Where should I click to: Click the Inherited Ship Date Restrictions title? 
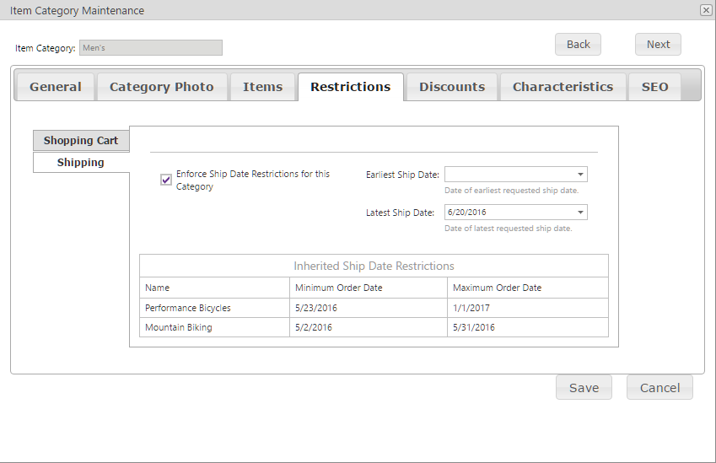[374, 266]
